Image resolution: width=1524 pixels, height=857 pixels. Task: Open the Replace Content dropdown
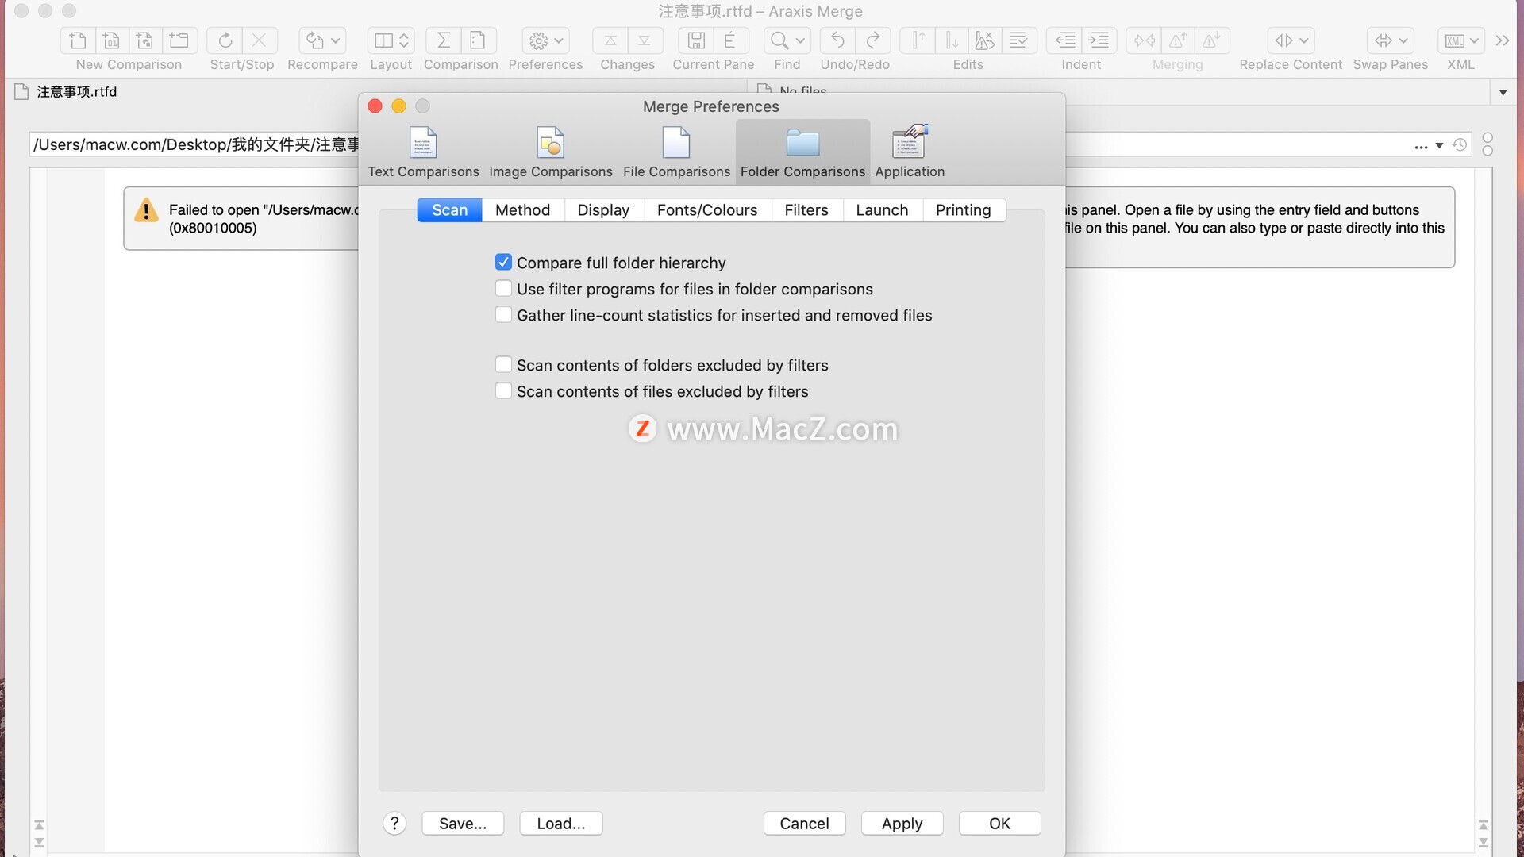1291,40
